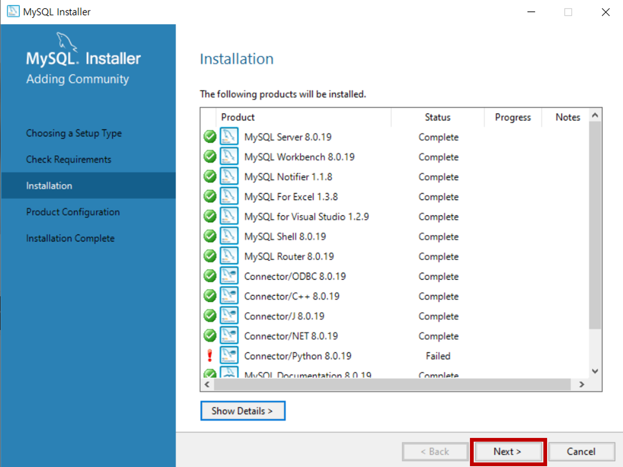Select the 'MySQL Shell 8.0.19' row text
The image size is (623, 467).
click(285, 237)
